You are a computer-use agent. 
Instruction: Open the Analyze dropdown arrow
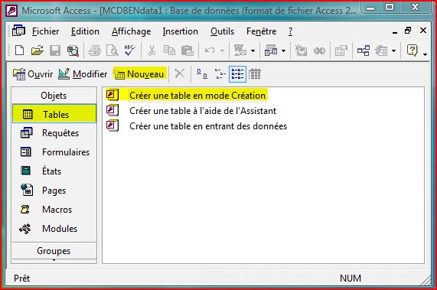click(283, 51)
